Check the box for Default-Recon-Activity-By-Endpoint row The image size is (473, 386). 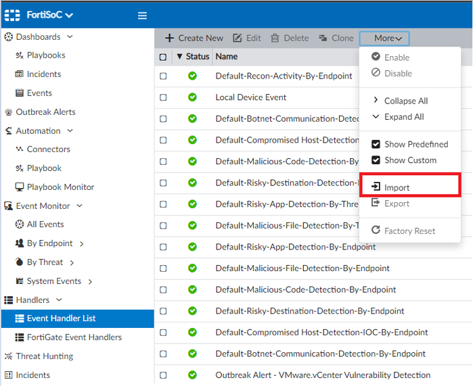(163, 76)
